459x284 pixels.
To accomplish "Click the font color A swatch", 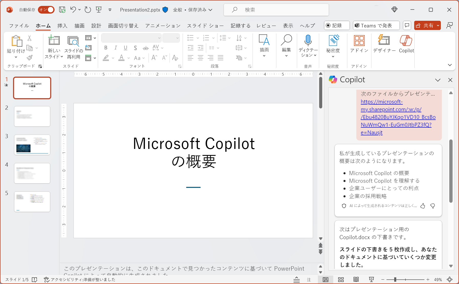I will coord(122,58).
